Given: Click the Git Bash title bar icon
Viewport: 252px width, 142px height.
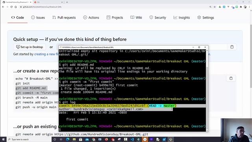Looking at the screenshot, I should [x=61, y=47].
